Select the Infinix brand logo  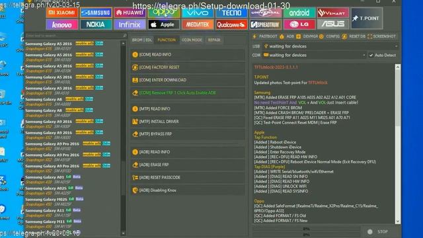coord(130,24)
